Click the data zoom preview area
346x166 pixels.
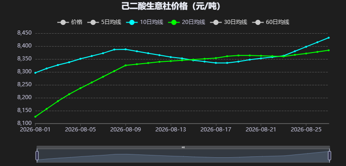[183, 156]
